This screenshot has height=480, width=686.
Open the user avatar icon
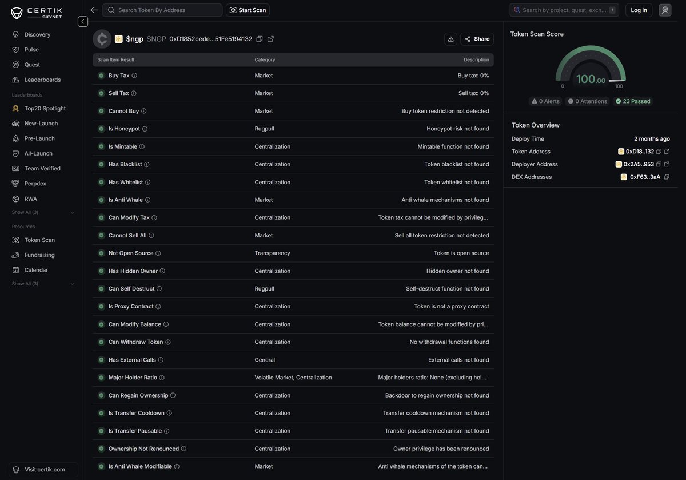click(x=665, y=10)
